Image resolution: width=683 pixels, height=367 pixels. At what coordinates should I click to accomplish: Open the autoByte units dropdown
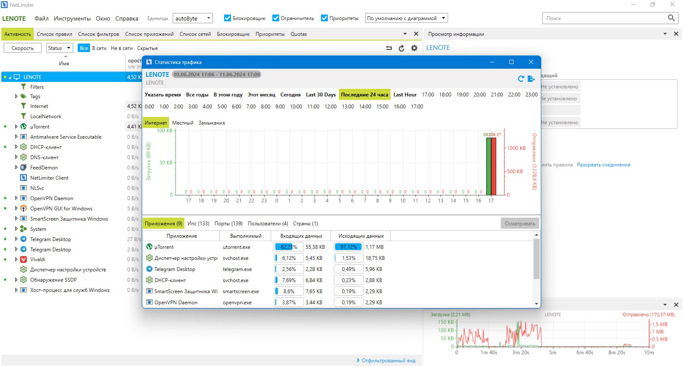pos(193,18)
